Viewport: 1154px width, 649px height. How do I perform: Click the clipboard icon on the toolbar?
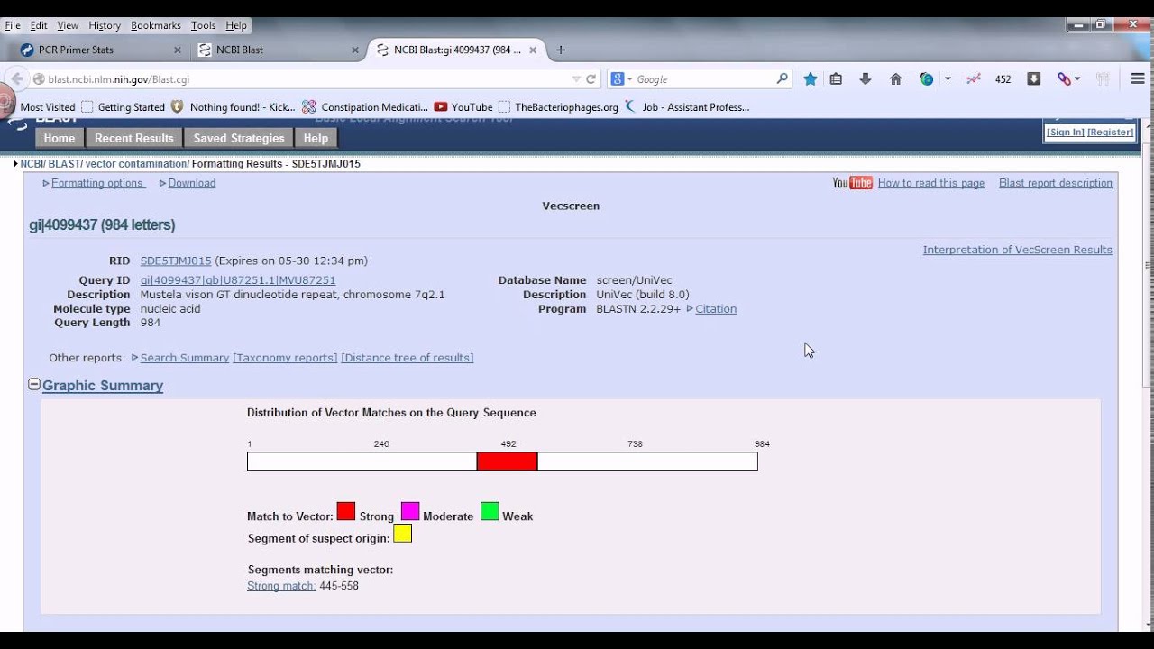(x=836, y=78)
